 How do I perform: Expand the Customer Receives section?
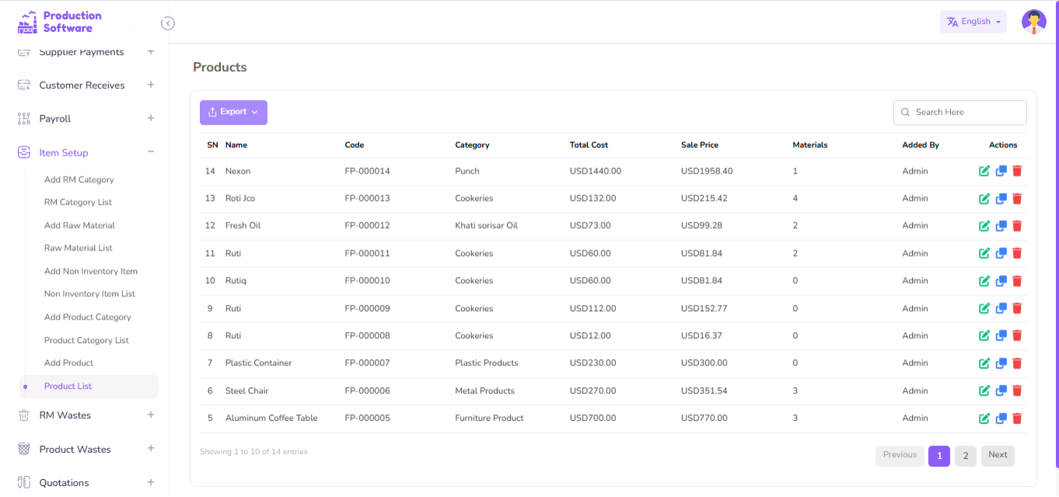coord(150,85)
